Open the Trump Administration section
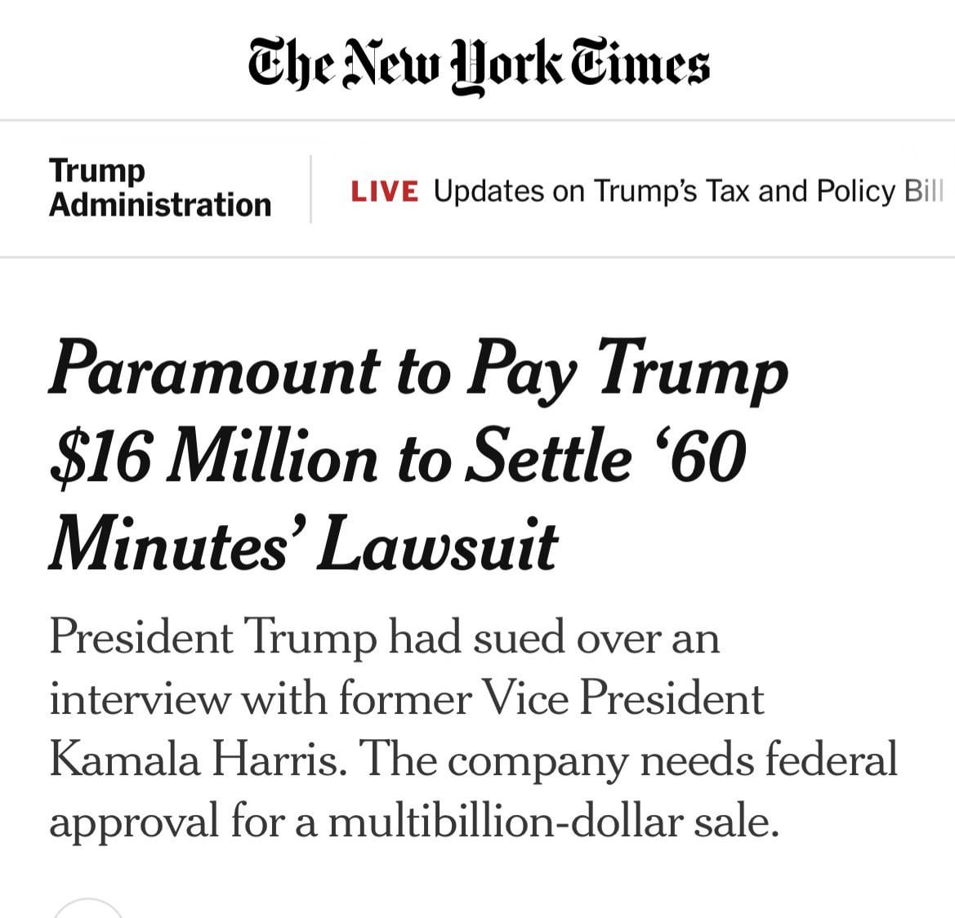The height and width of the screenshot is (918, 955). click(x=160, y=188)
